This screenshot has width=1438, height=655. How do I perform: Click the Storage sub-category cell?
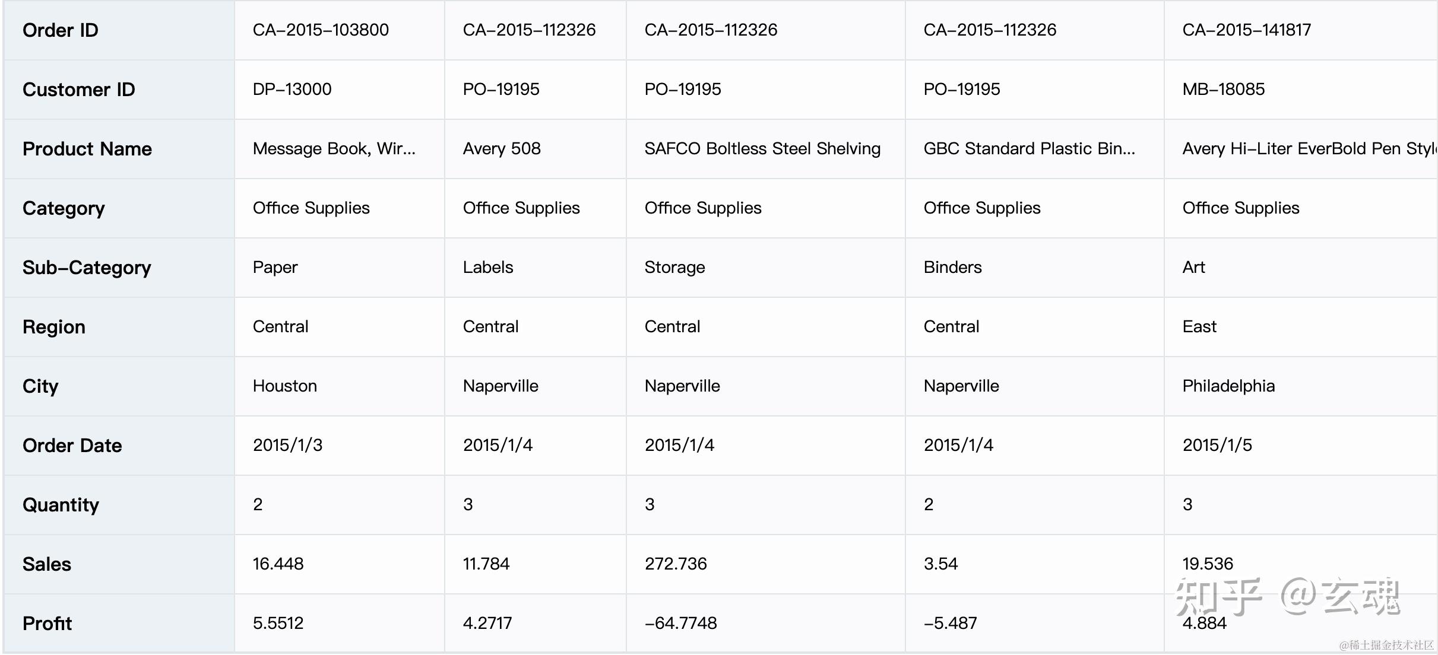[674, 268]
